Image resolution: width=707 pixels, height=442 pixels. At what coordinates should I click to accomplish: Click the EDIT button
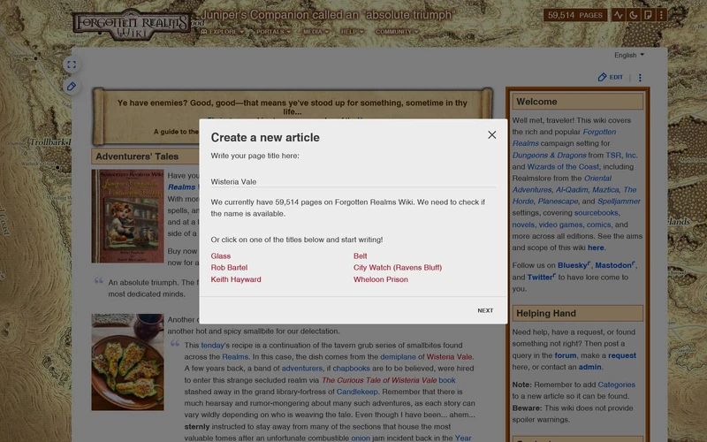[611, 77]
